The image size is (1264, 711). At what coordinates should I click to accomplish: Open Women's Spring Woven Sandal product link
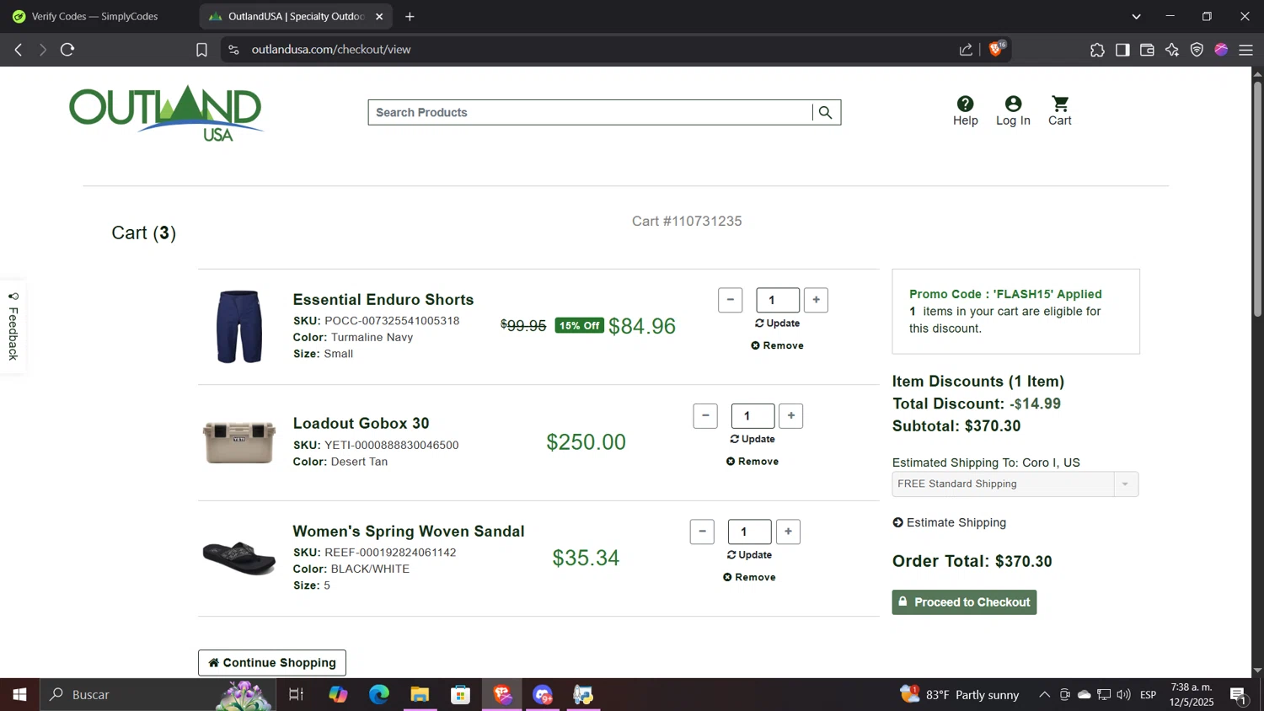[x=409, y=532]
